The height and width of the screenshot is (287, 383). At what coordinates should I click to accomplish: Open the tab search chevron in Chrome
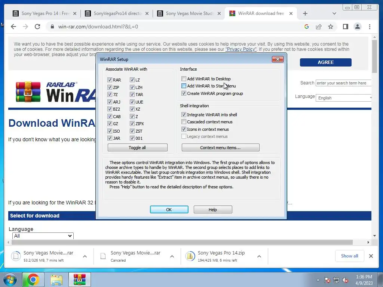(x=334, y=13)
